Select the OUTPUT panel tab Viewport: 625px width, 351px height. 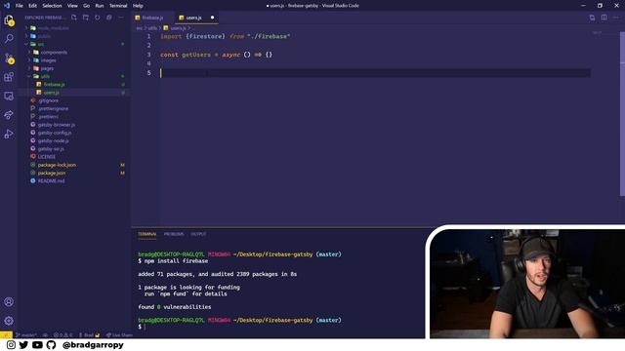198,234
